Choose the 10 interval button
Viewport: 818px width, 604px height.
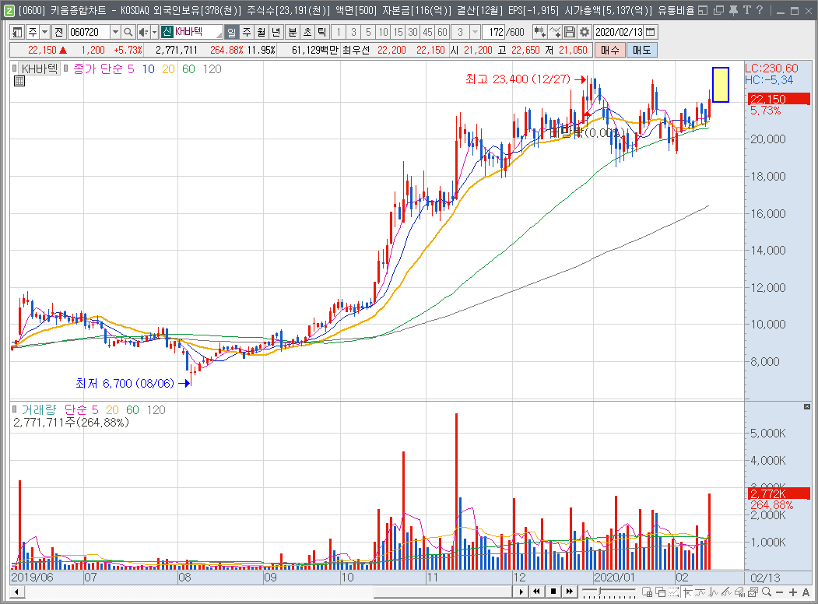tap(384, 33)
